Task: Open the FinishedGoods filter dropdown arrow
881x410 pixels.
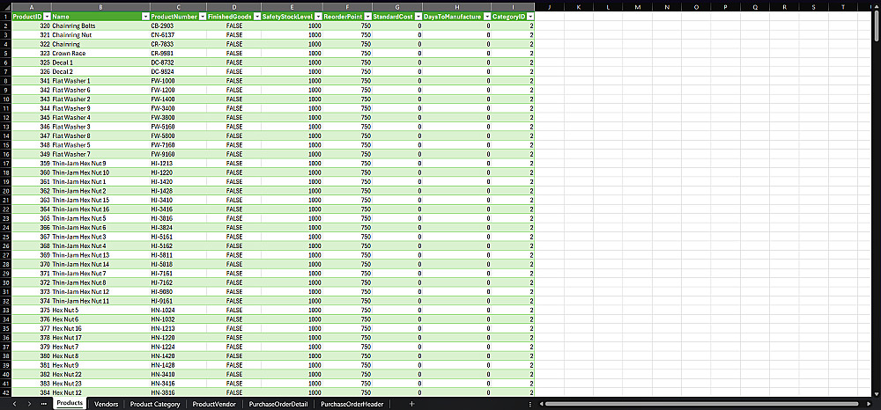Action: pos(256,17)
